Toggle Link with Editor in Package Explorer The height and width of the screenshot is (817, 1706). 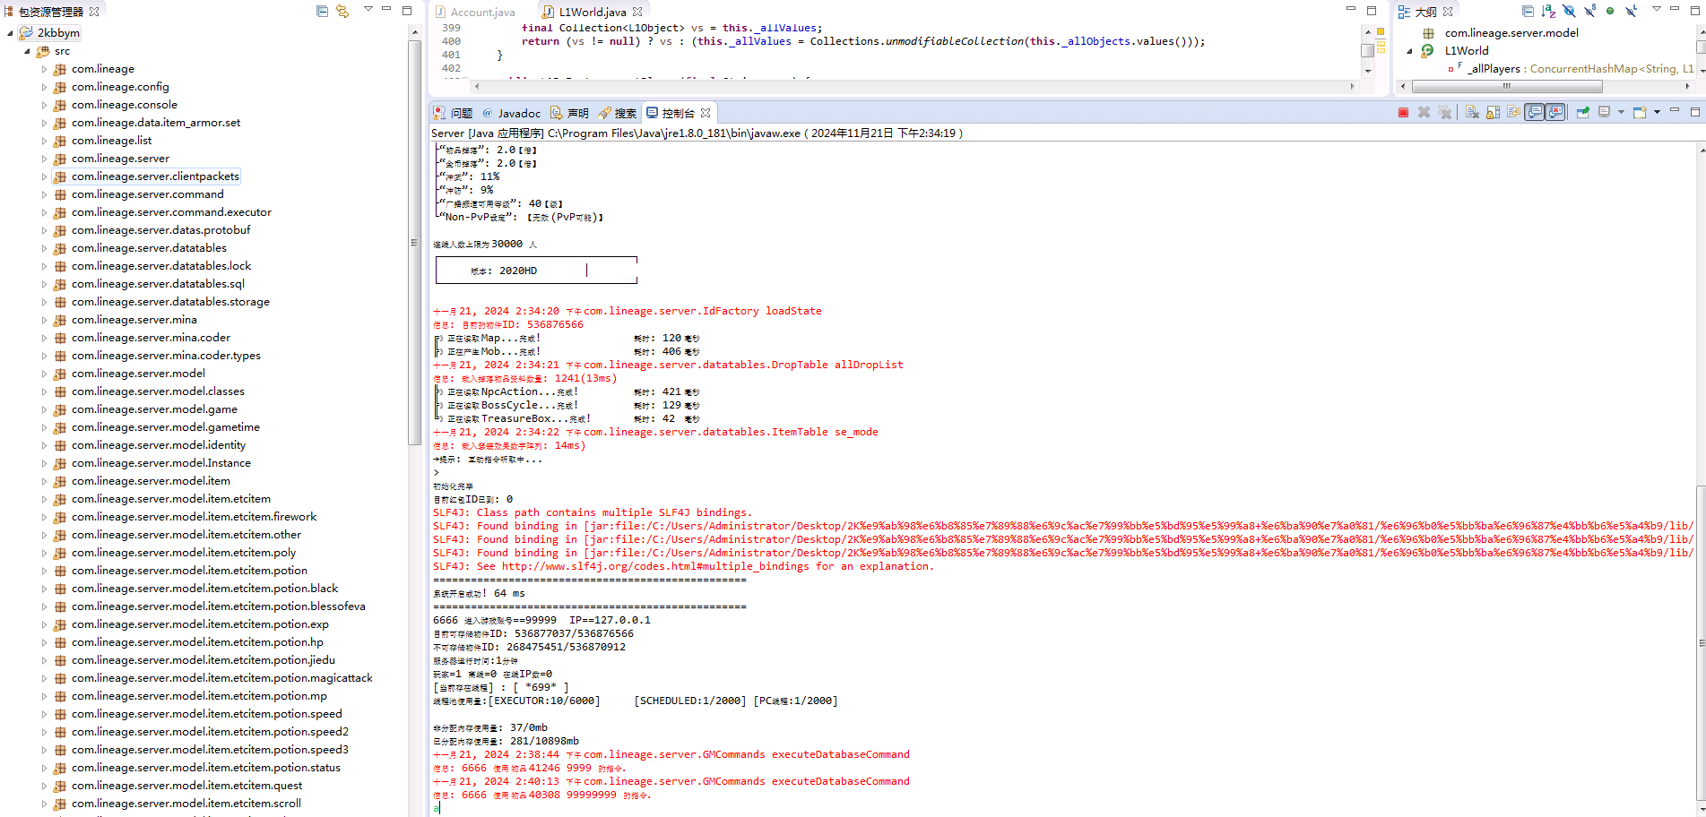point(342,11)
